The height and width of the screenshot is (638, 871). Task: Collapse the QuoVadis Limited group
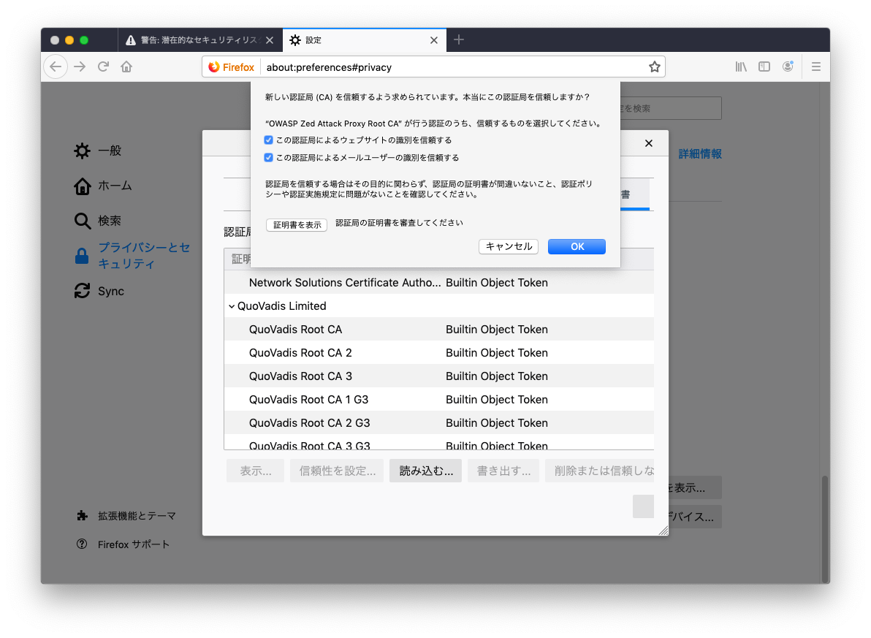coord(232,306)
